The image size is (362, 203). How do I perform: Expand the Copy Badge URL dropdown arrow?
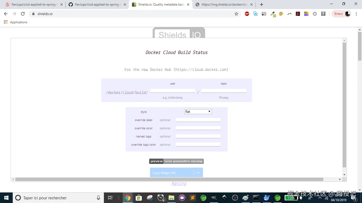[198, 173]
